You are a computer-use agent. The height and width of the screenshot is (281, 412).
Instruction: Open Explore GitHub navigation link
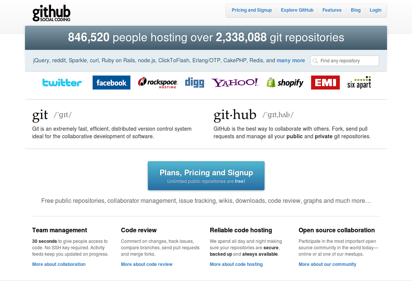pyautogui.click(x=297, y=10)
